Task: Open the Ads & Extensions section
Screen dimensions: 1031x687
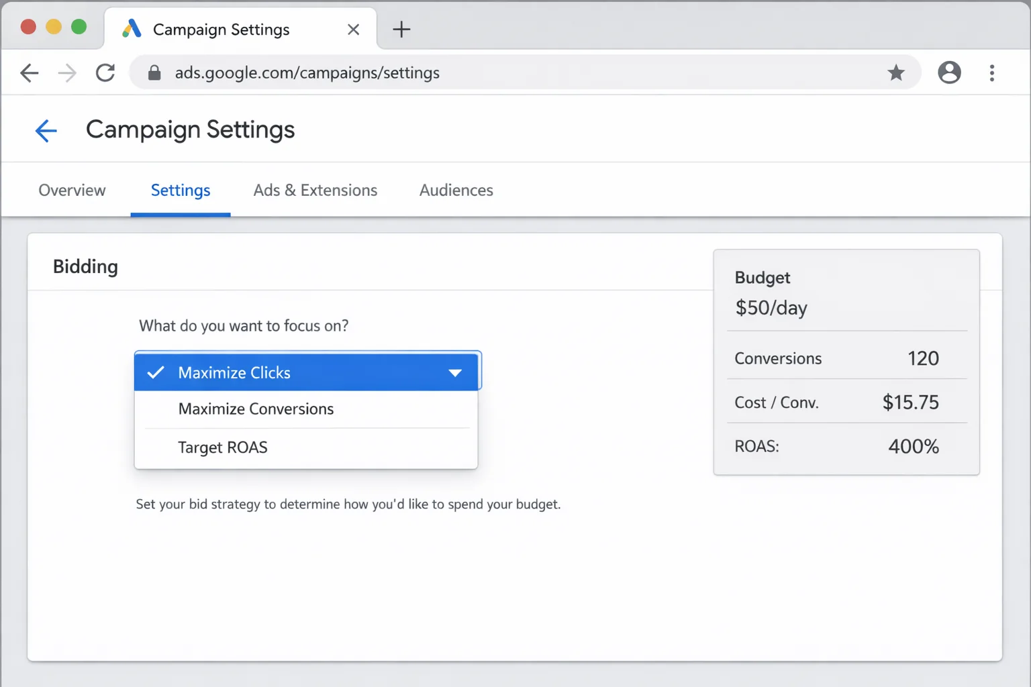Action: pos(315,190)
